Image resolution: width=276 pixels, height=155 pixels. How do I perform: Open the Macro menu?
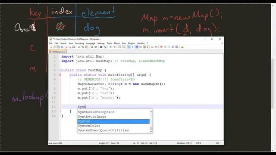point(117,43)
